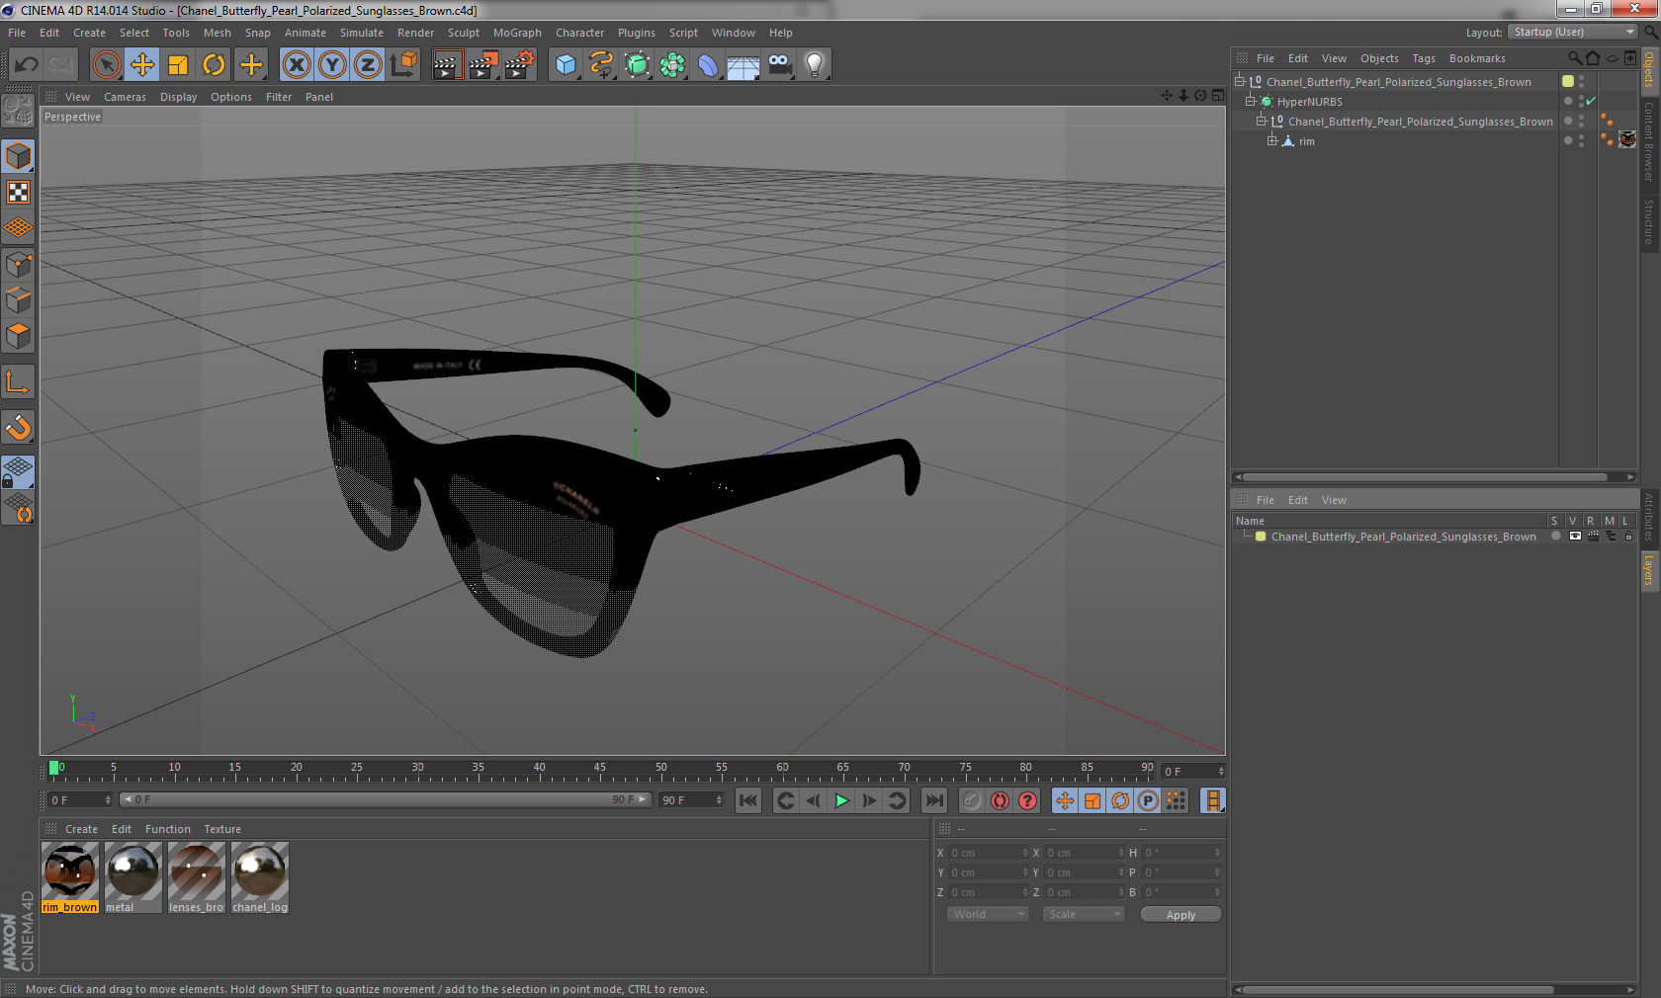Image resolution: width=1661 pixels, height=998 pixels.
Task: Add a camera object
Action: 779,65
